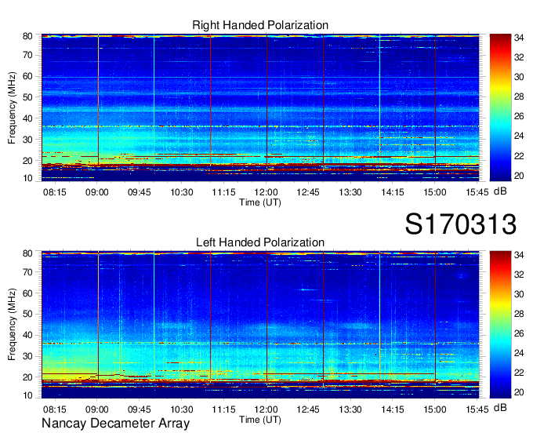Click the 'Nancay Decameter Array' caption
533x433 pixels.
115,424
